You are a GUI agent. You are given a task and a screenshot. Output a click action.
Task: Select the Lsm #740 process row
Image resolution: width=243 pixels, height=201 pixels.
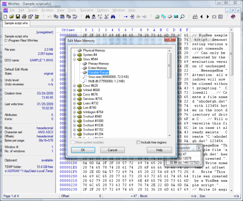click(x=90, y=108)
